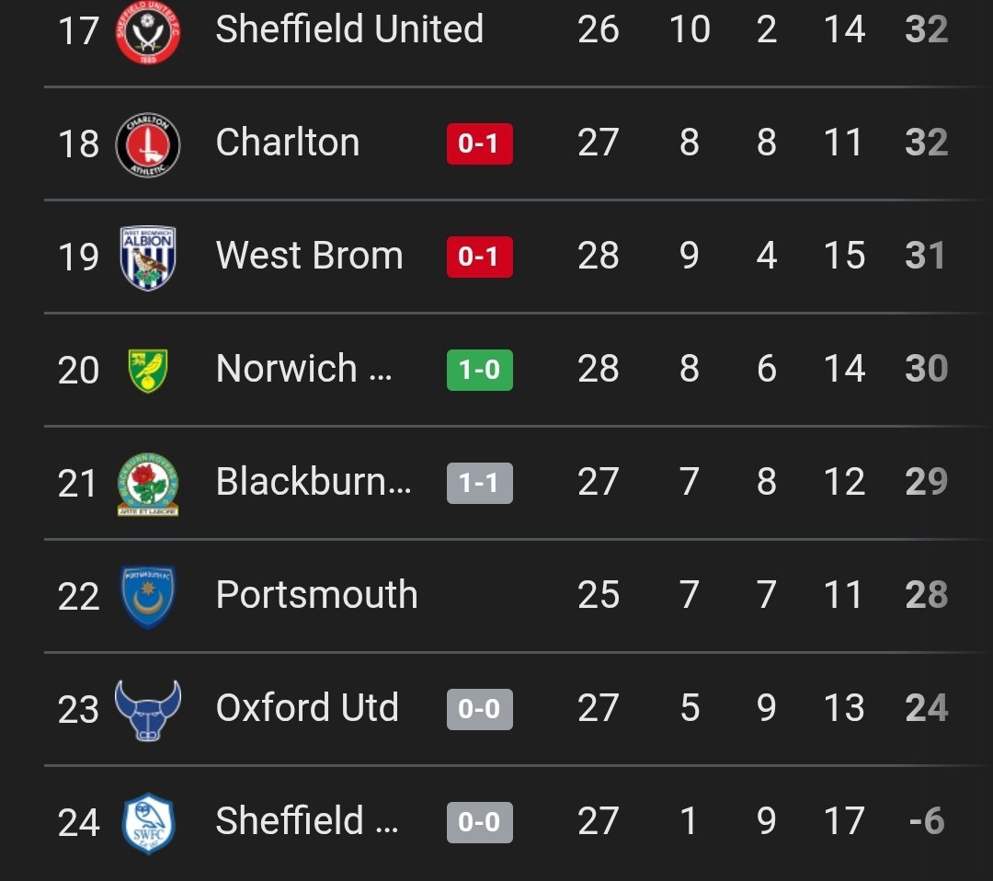This screenshot has height=881, width=993.
Task: Click the Charlton Athletic club badge
Action: (x=148, y=144)
